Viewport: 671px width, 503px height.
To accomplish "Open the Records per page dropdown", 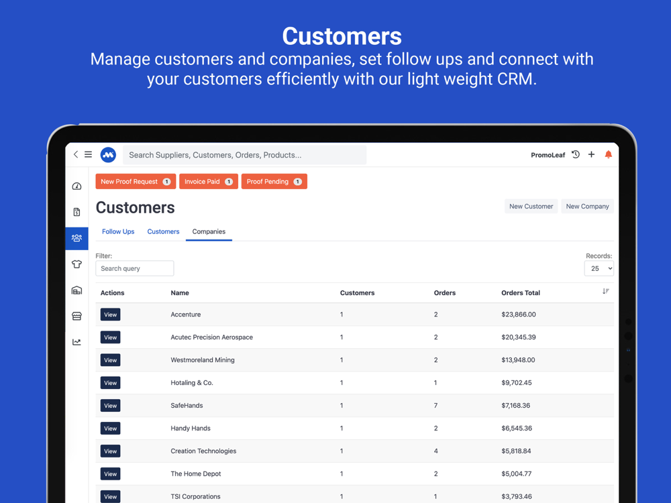I will point(599,269).
